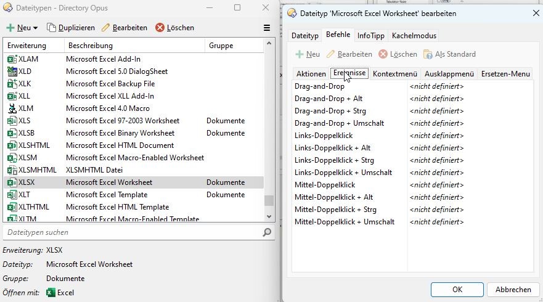Click the dialog icon in 'Dateityp bearbeiten' title bar

point(292,14)
